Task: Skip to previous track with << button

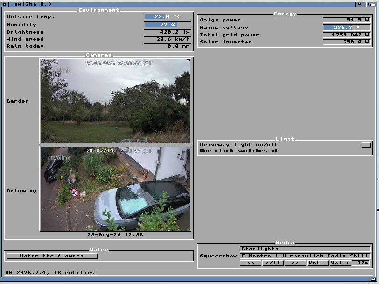Action: [x=250, y=263]
